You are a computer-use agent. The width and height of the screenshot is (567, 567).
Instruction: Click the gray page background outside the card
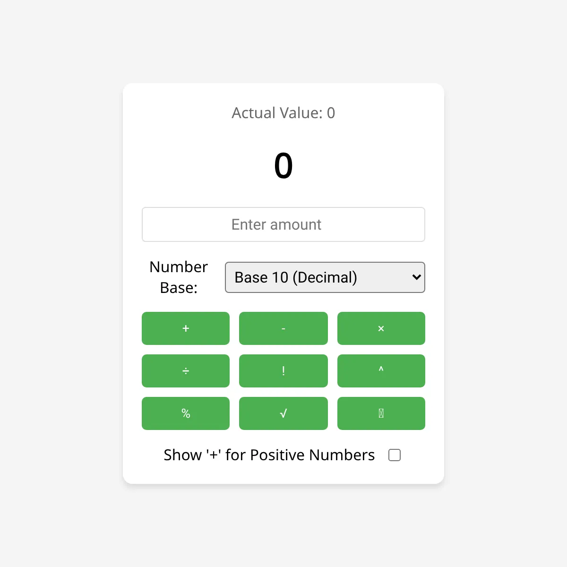coord(57,283)
